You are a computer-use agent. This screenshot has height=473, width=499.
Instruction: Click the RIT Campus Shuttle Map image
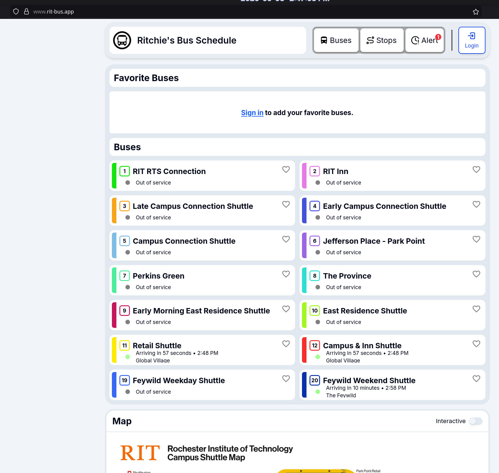click(297, 453)
